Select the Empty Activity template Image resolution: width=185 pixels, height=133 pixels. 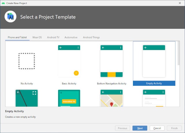(154, 64)
